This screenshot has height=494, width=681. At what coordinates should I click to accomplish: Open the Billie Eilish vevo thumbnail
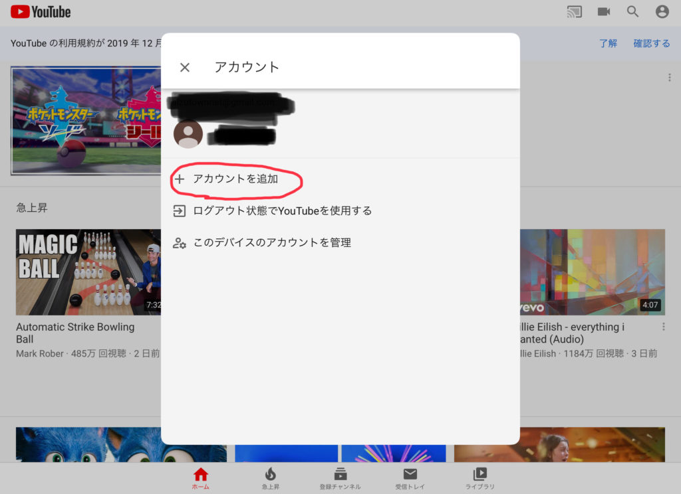coord(593,272)
